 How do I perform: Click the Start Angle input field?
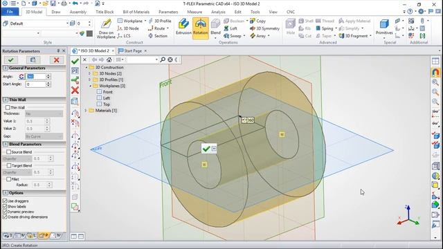[35, 84]
